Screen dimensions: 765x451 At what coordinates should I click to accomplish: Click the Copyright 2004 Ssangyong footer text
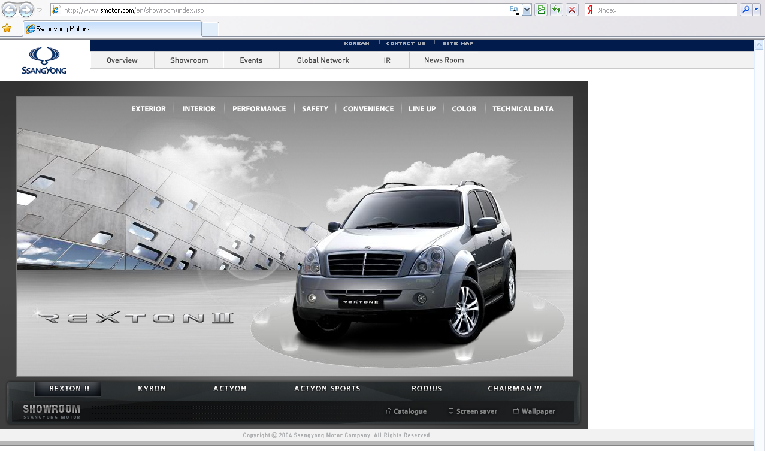(337, 435)
